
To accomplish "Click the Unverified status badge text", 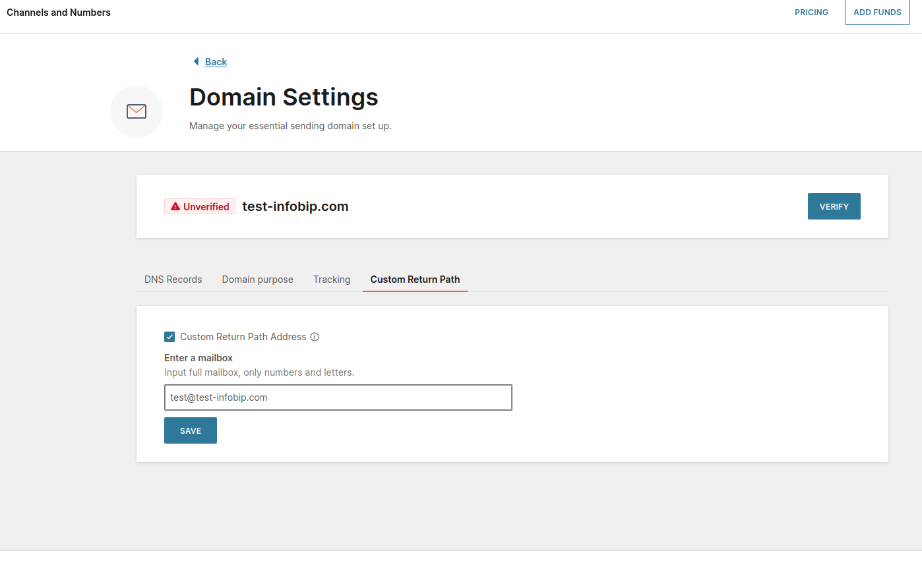I will [x=206, y=207].
